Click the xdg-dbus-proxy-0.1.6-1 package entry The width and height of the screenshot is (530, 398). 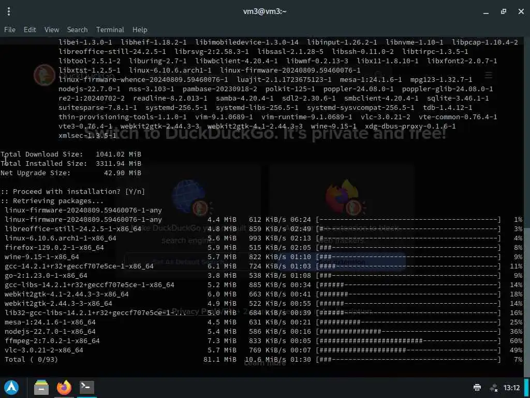pyautogui.click(x=410, y=126)
